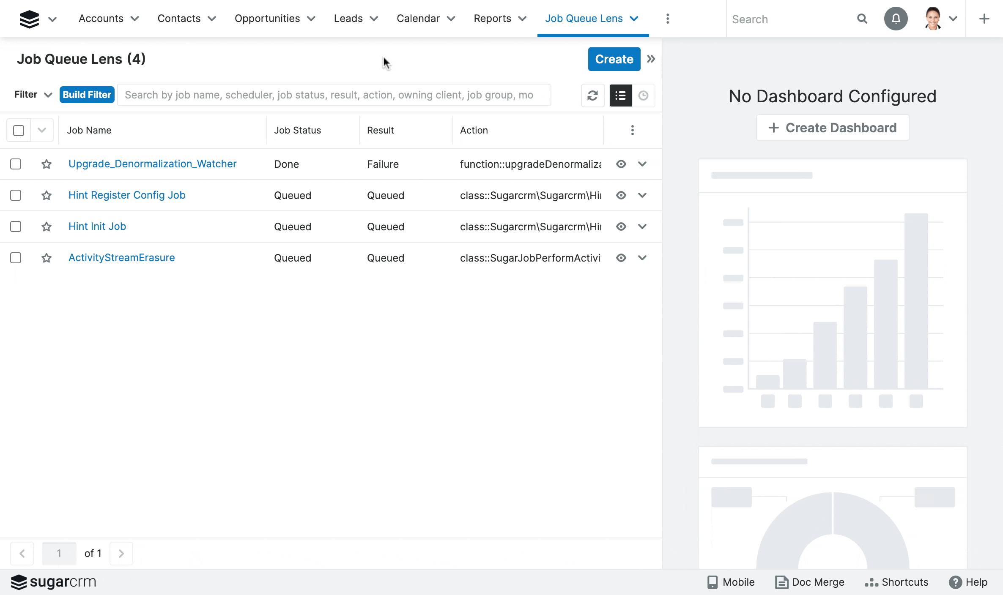Click the Create button
Viewport: 1003px width, 595px height.
(614, 59)
